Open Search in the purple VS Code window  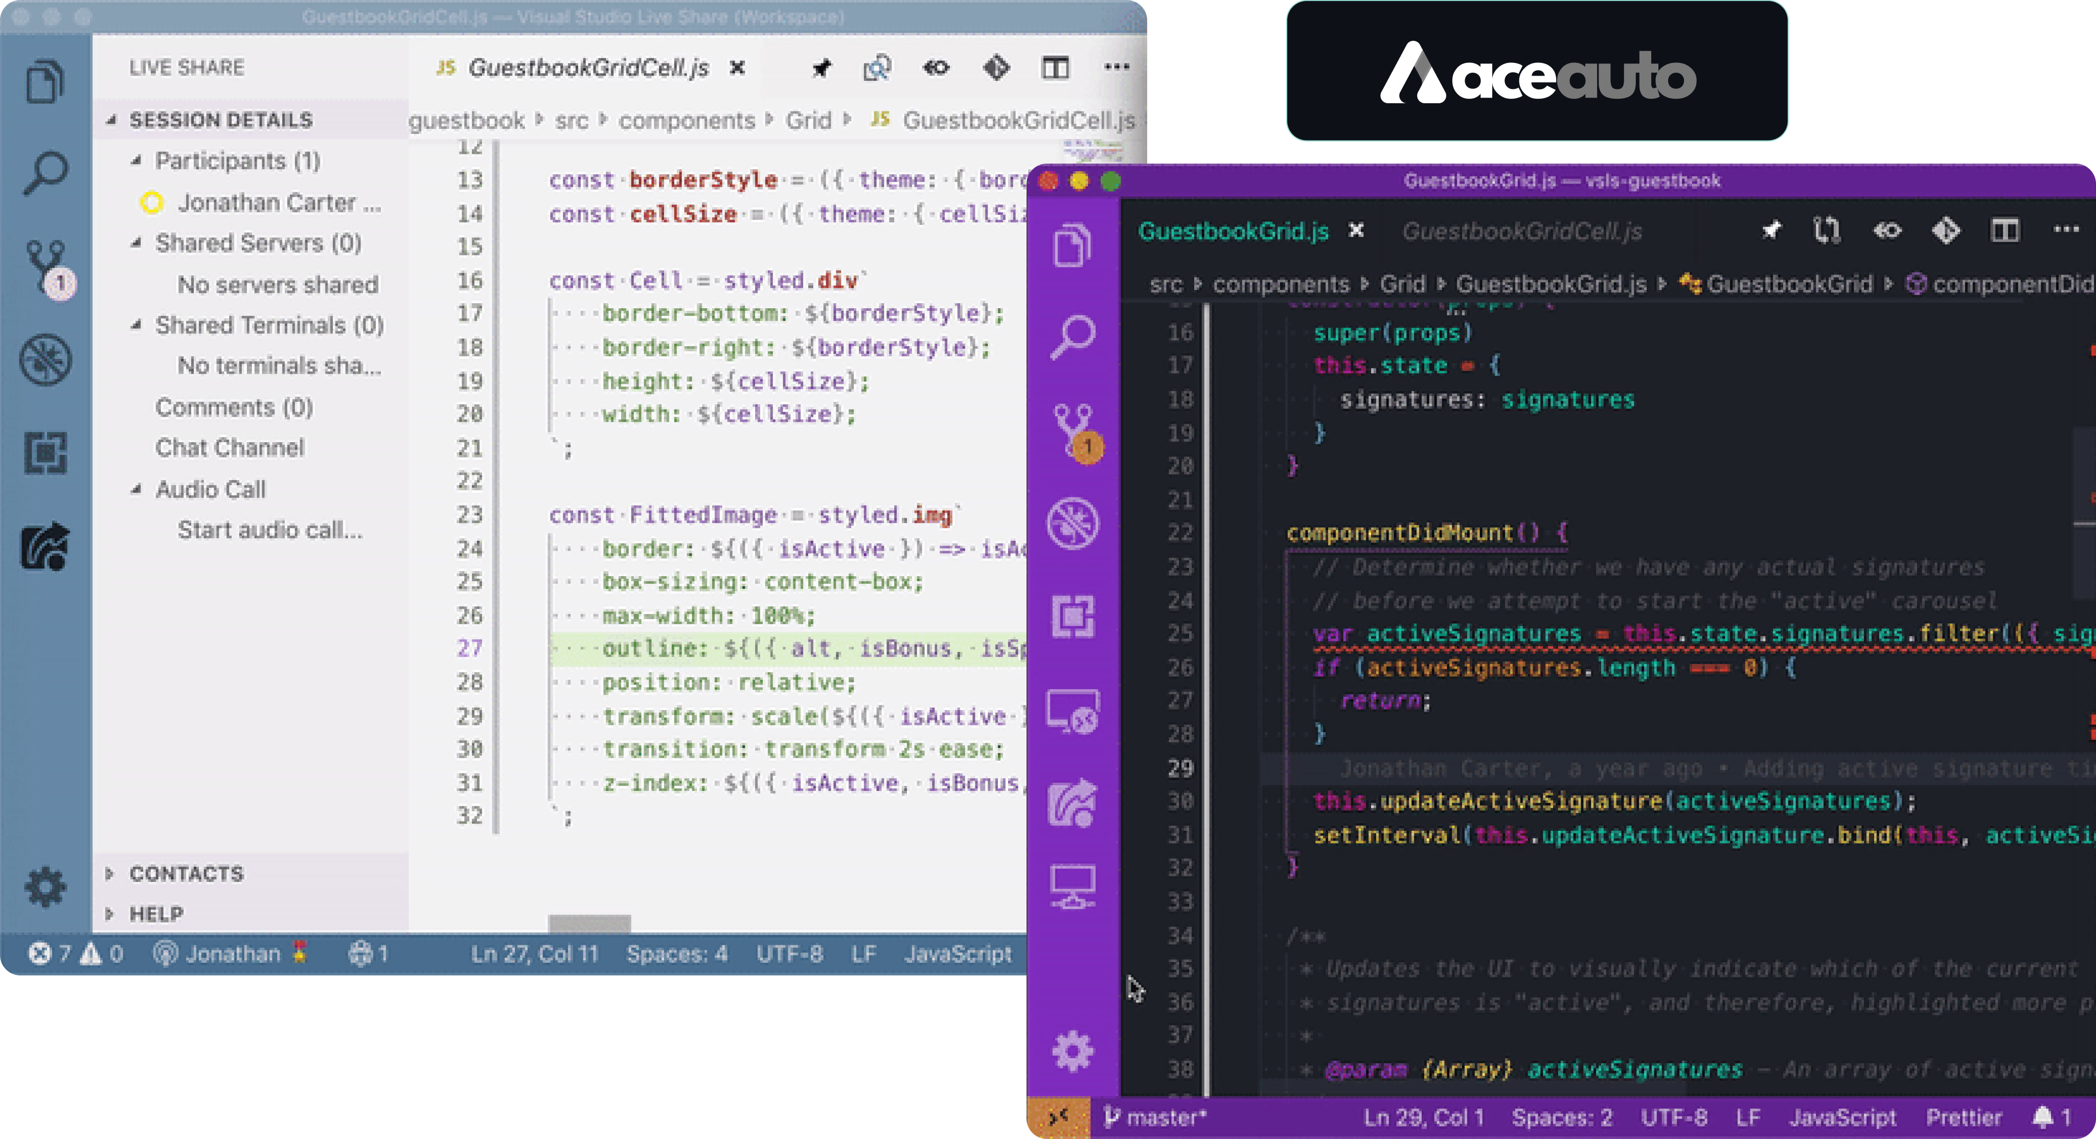[x=1073, y=337]
